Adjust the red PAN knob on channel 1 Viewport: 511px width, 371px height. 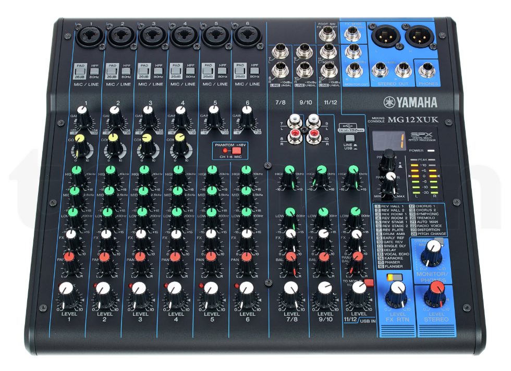pos(70,263)
